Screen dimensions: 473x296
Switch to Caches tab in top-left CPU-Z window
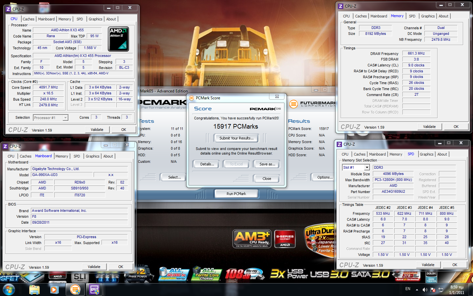[x=29, y=19]
